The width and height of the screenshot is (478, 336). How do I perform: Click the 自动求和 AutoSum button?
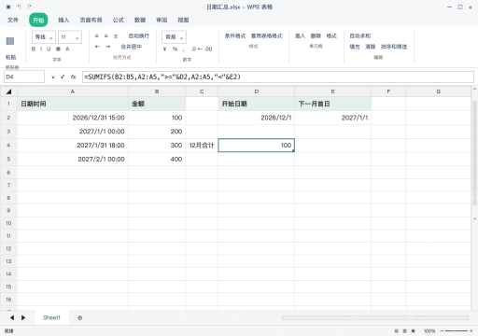(360, 35)
